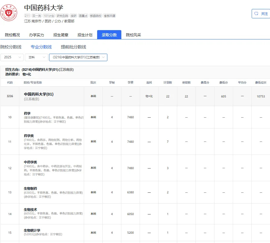This screenshot has height=243, width=270.
Task: Open the 2025 year dropdown
Action: pos(12,57)
